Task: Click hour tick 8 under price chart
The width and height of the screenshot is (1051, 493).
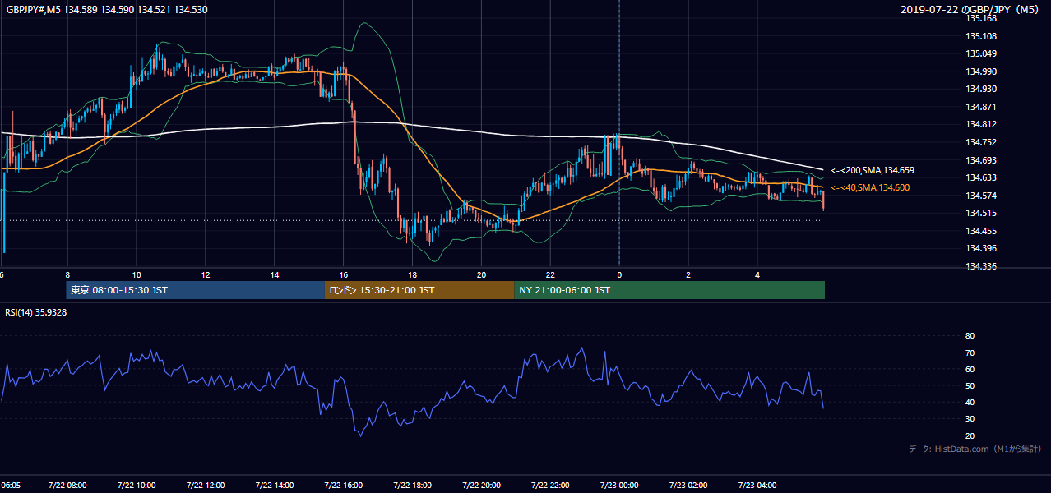Action: click(x=67, y=275)
